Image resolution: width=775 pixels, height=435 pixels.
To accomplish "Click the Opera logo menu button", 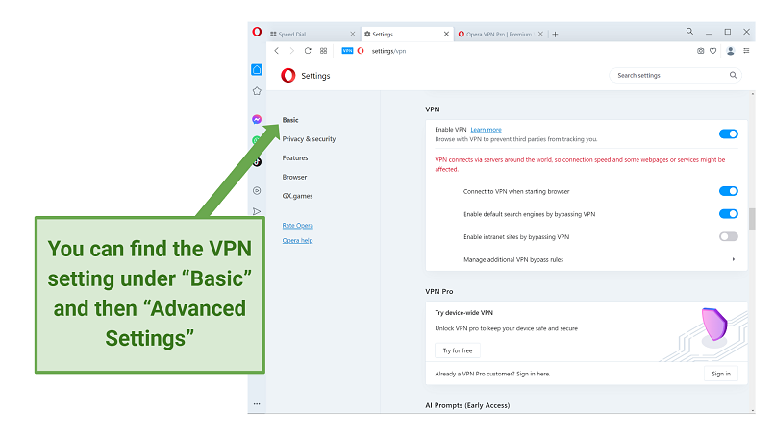I will point(257,32).
